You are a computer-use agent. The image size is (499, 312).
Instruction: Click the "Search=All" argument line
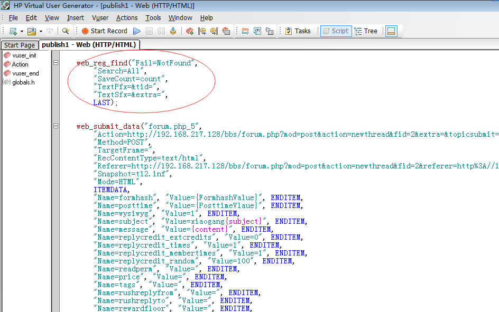119,71
